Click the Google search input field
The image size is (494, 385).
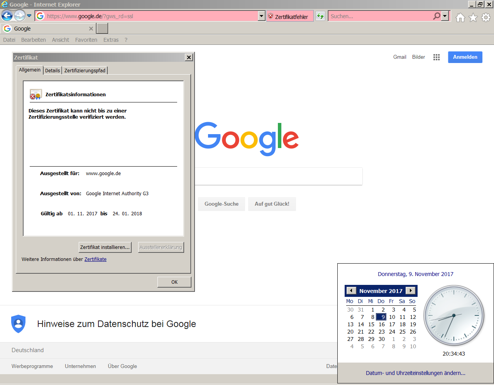pos(279,176)
